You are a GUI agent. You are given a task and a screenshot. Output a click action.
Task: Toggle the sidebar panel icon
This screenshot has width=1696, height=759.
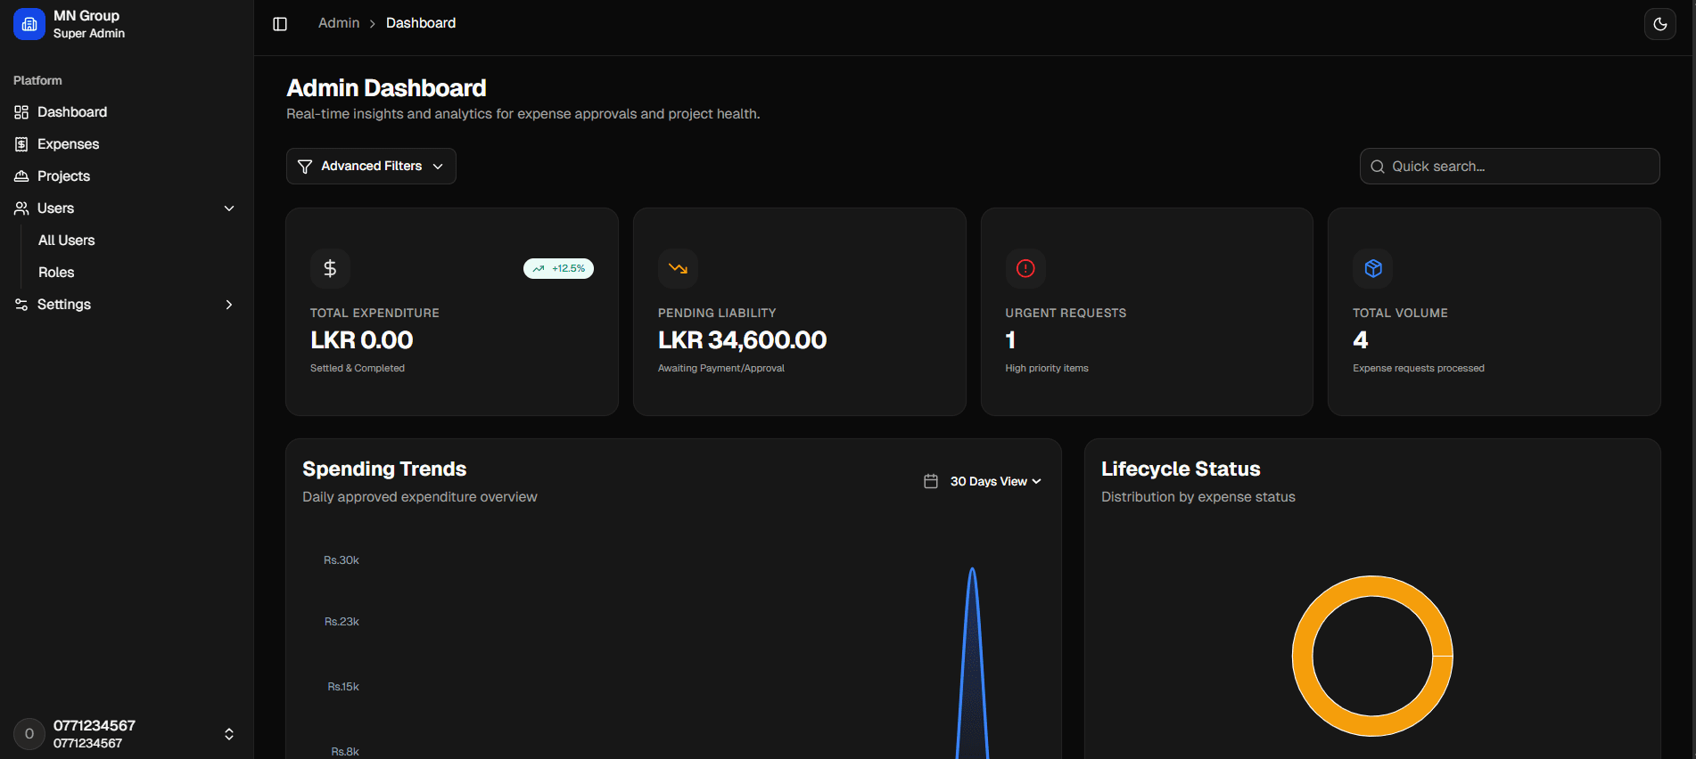click(280, 24)
